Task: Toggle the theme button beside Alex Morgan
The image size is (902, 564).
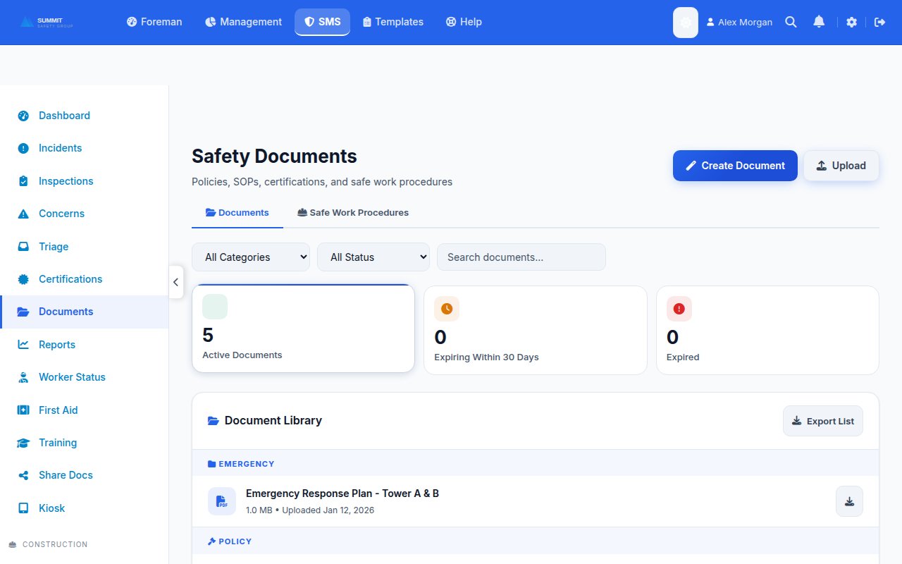Action: (686, 23)
